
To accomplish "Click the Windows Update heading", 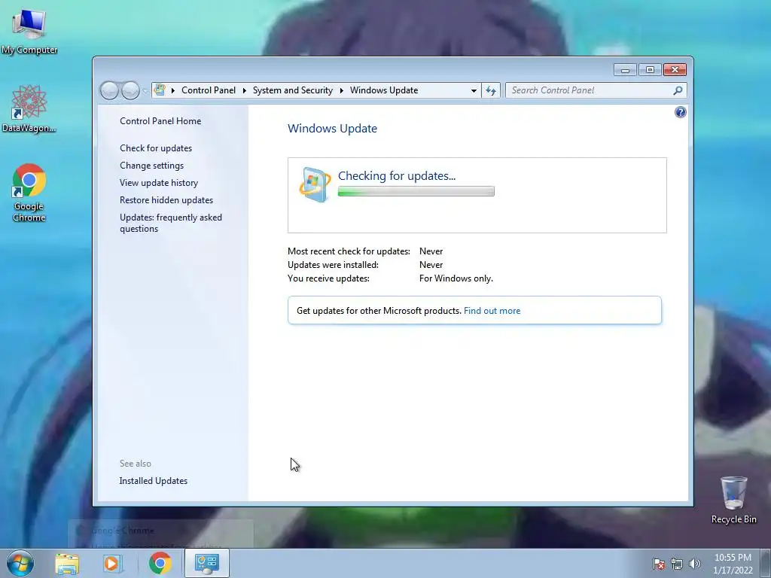I will coord(332,128).
